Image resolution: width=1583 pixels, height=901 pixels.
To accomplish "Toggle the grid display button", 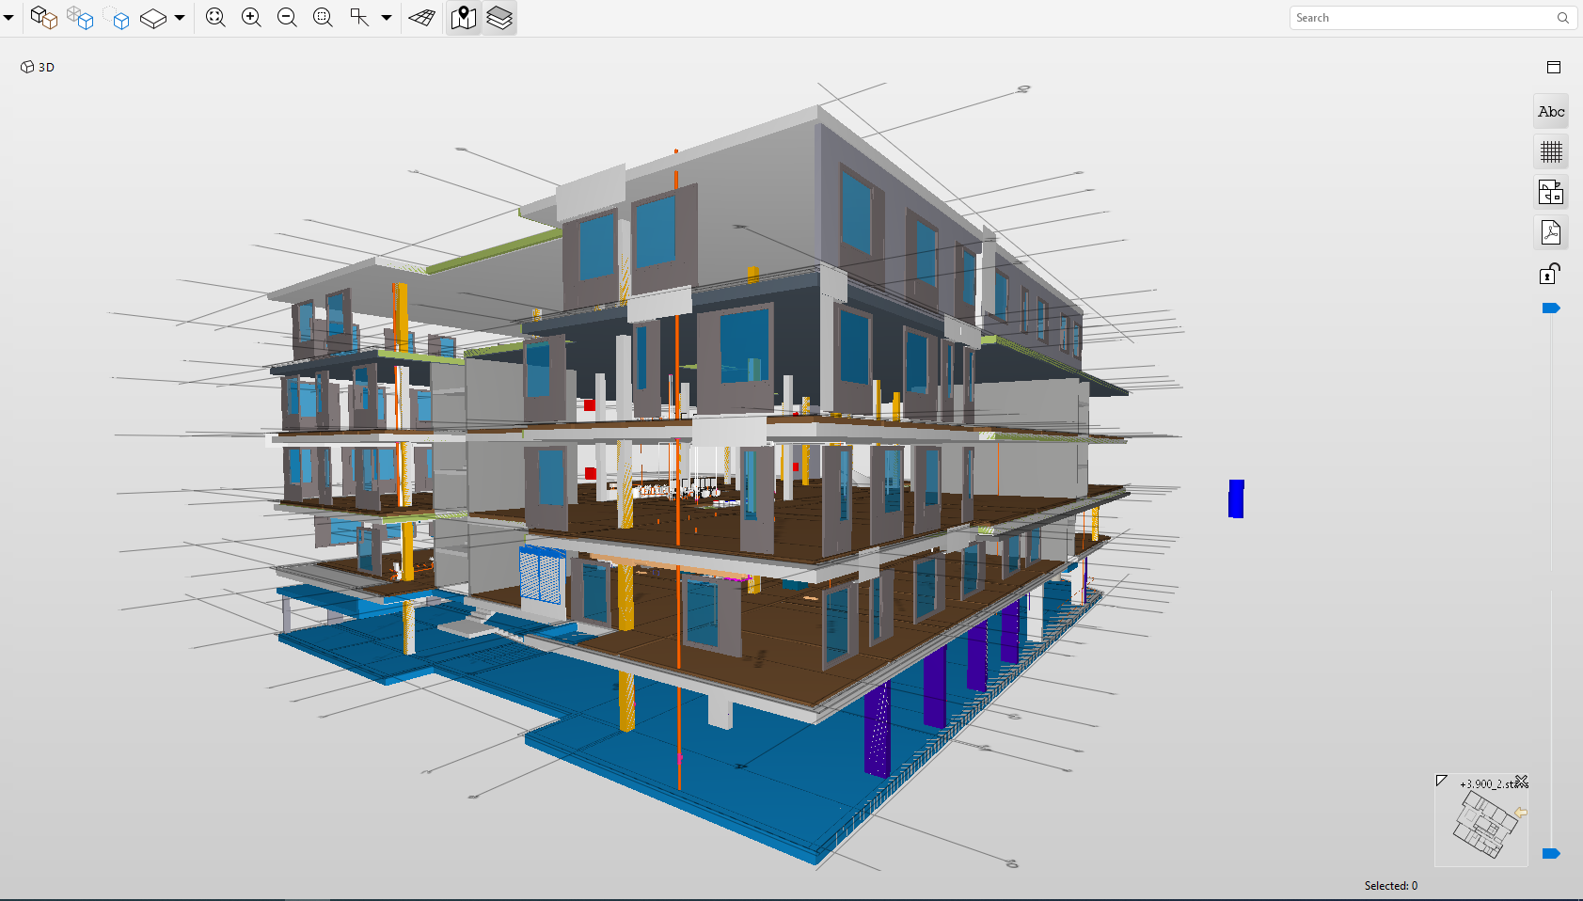I will 1551,151.
